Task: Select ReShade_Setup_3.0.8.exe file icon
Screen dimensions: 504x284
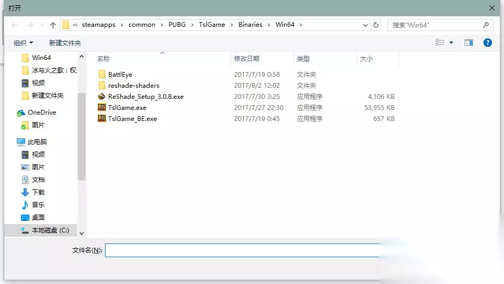Action: [x=101, y=96]
